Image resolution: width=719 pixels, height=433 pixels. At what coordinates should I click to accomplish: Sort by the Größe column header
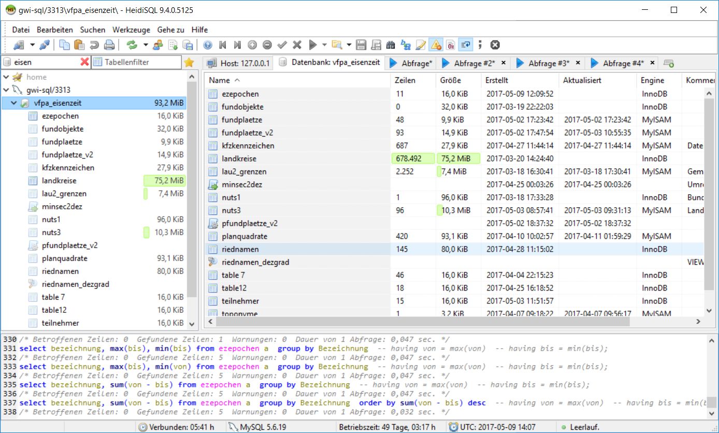pyautogui.click(x=458, y=80)
